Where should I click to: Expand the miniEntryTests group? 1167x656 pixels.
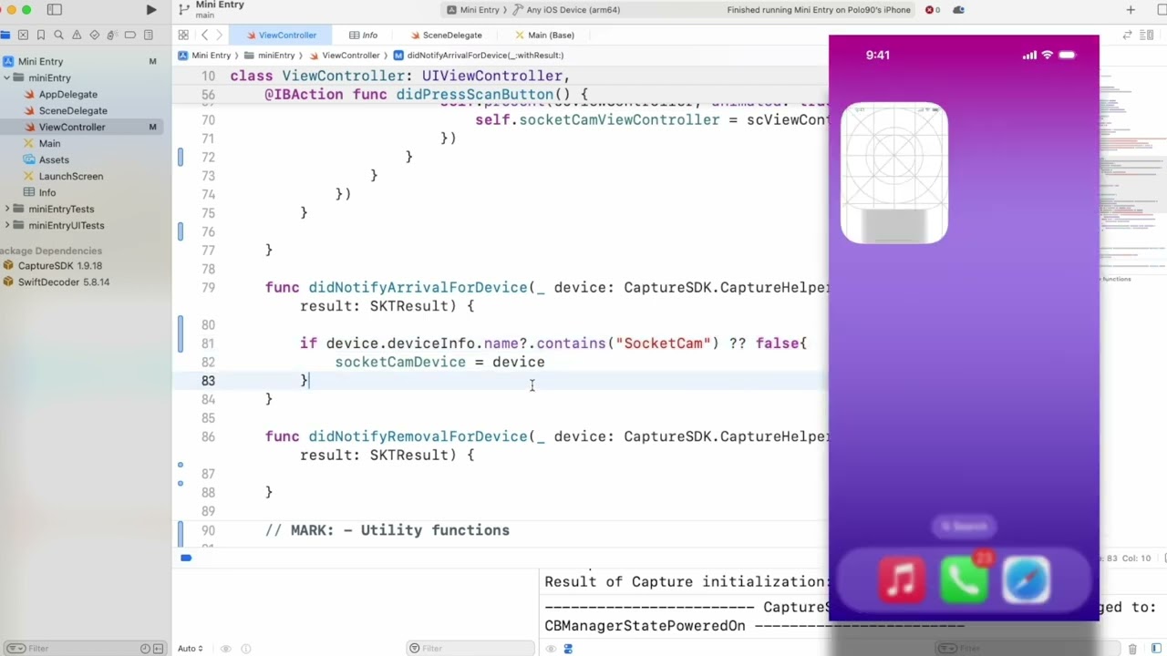(x=7, y=210)
